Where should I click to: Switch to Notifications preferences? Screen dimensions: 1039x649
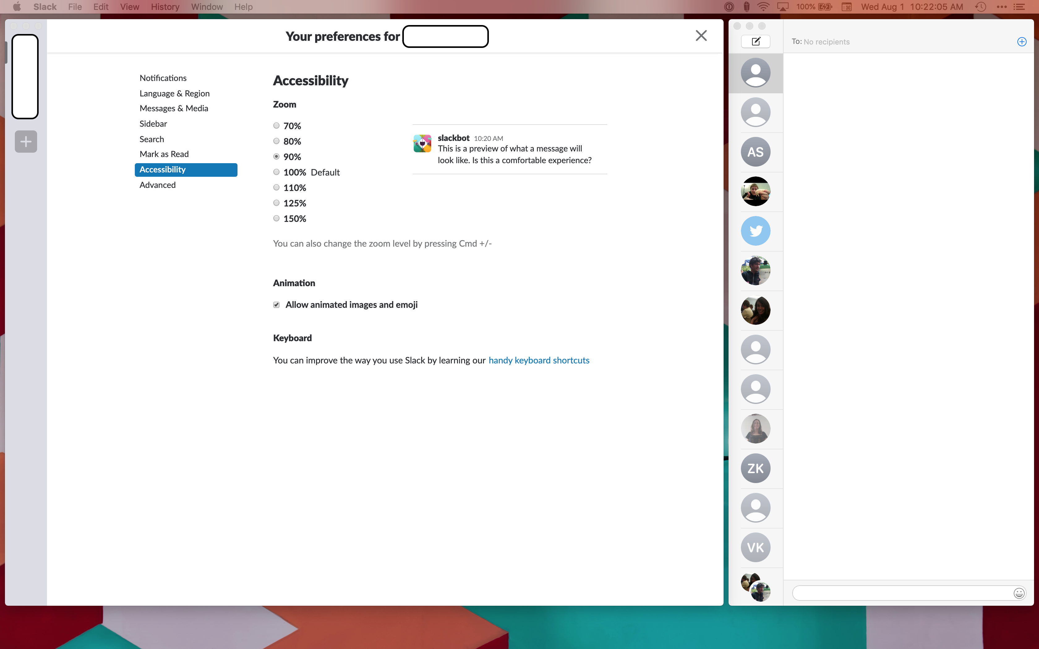pos(163,78)
